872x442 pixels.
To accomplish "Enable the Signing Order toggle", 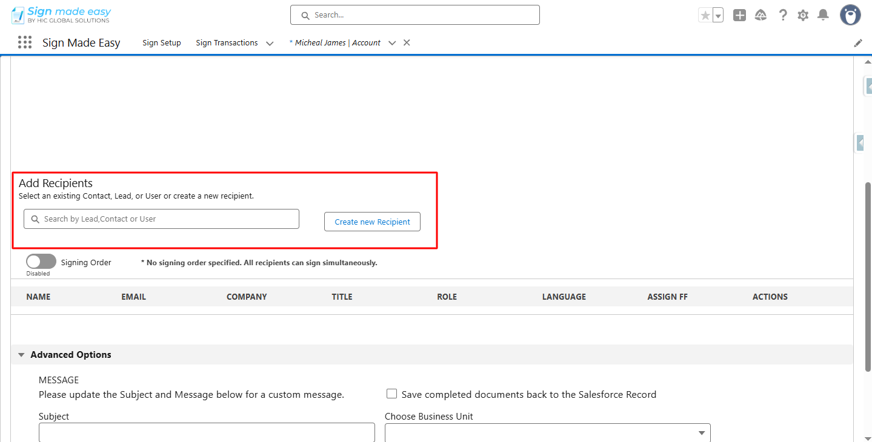I will point(41,260).
